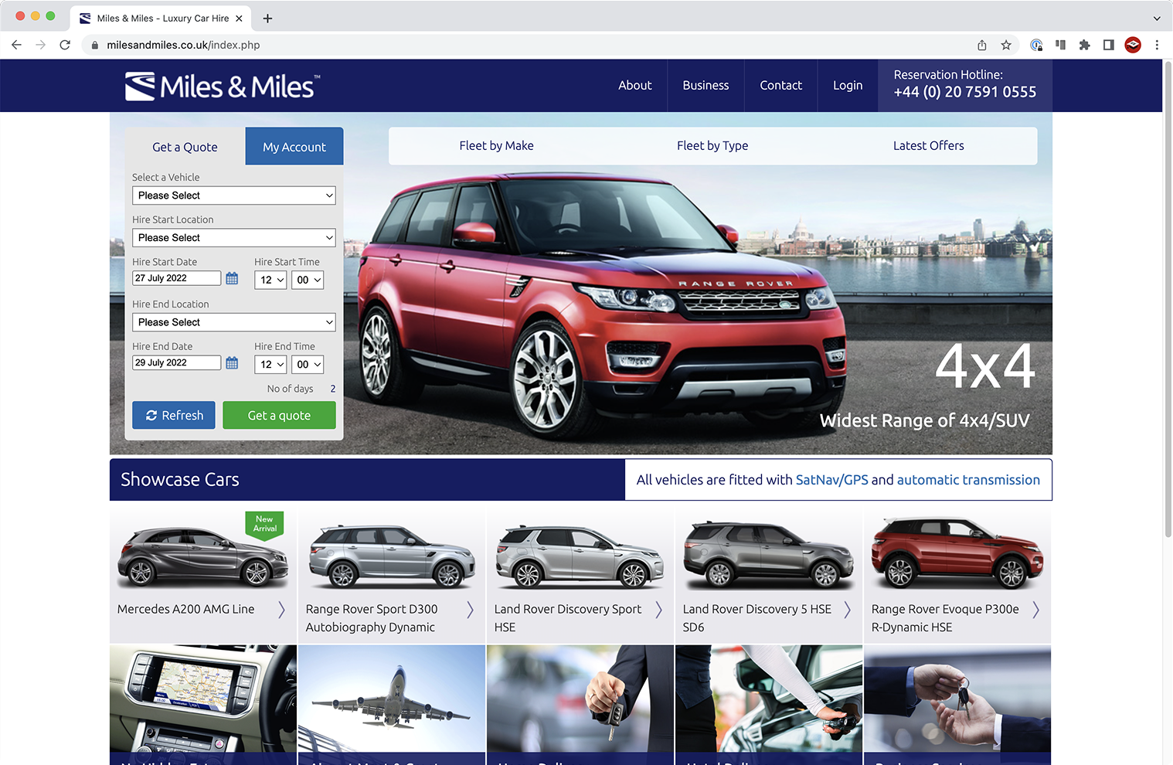Viewport: 1173px width, 765px height.
Task: Open the Hire Start Time minutes dropdown
Action: pos(308,280)
